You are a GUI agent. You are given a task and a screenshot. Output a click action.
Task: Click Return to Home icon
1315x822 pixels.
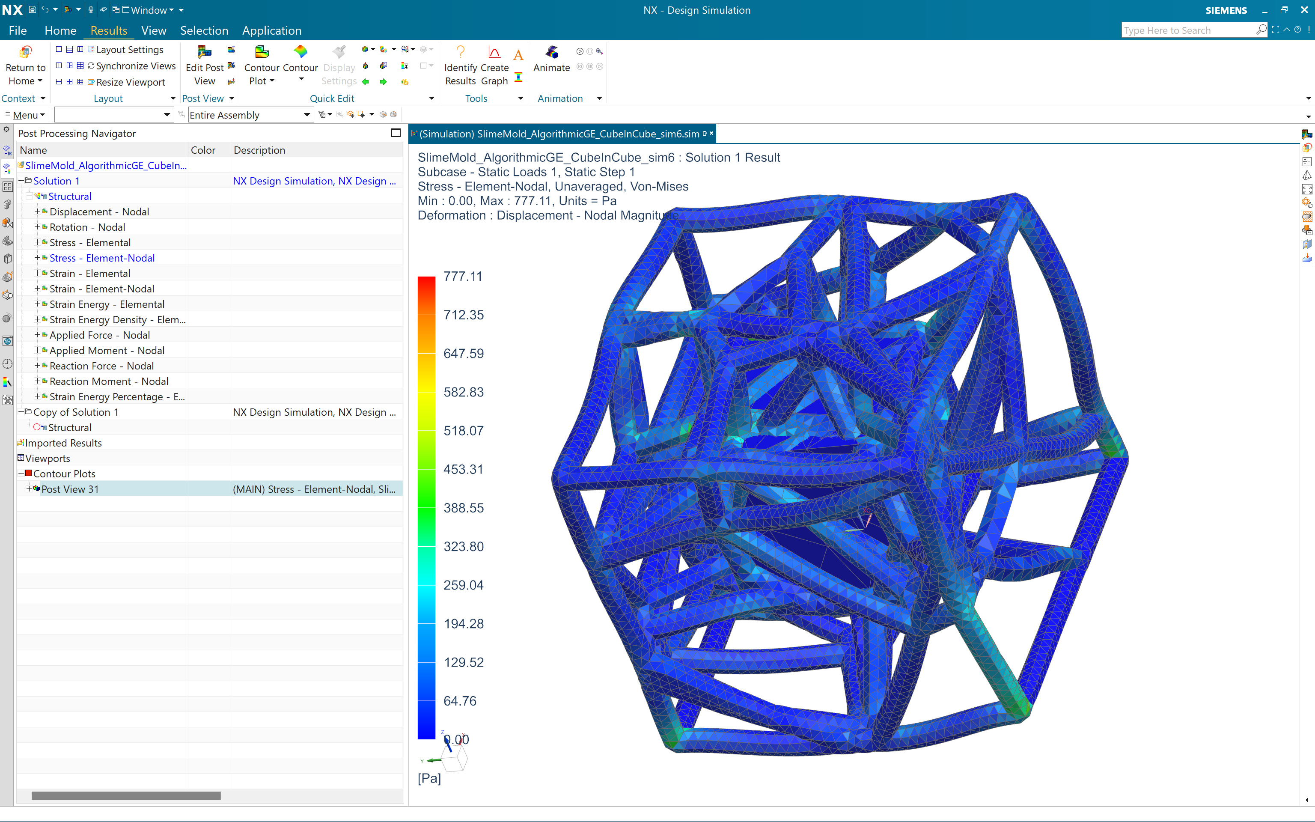tap(25, 53)
